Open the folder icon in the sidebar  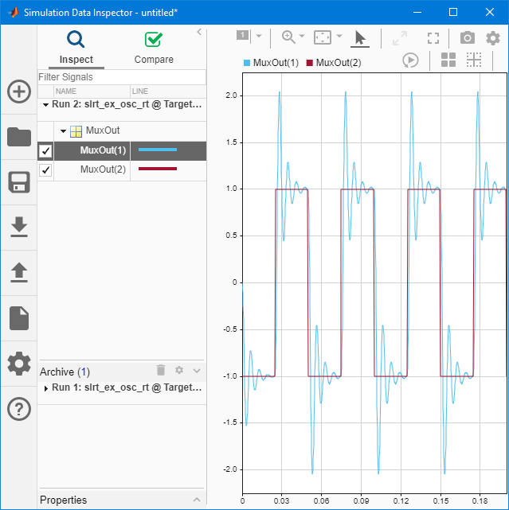19,137
